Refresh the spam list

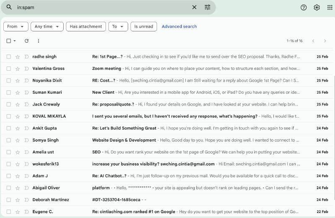[26, 41]
